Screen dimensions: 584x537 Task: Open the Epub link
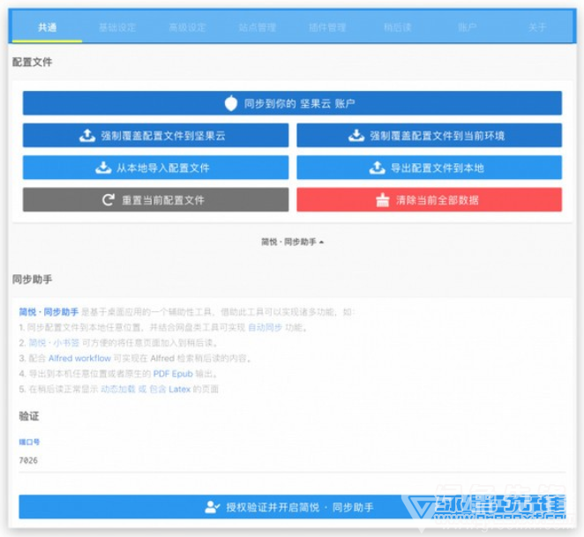[183, 374]
